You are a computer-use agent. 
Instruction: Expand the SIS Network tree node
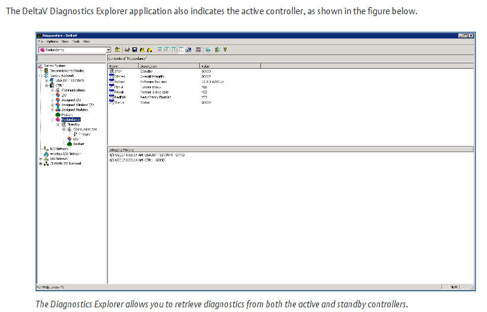point(40,159)
